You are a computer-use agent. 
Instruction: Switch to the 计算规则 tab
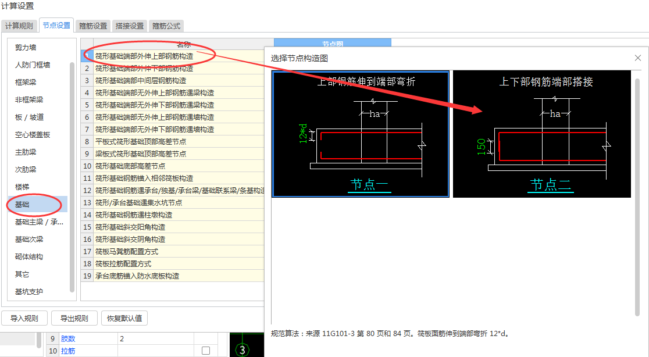pos(19,26)
